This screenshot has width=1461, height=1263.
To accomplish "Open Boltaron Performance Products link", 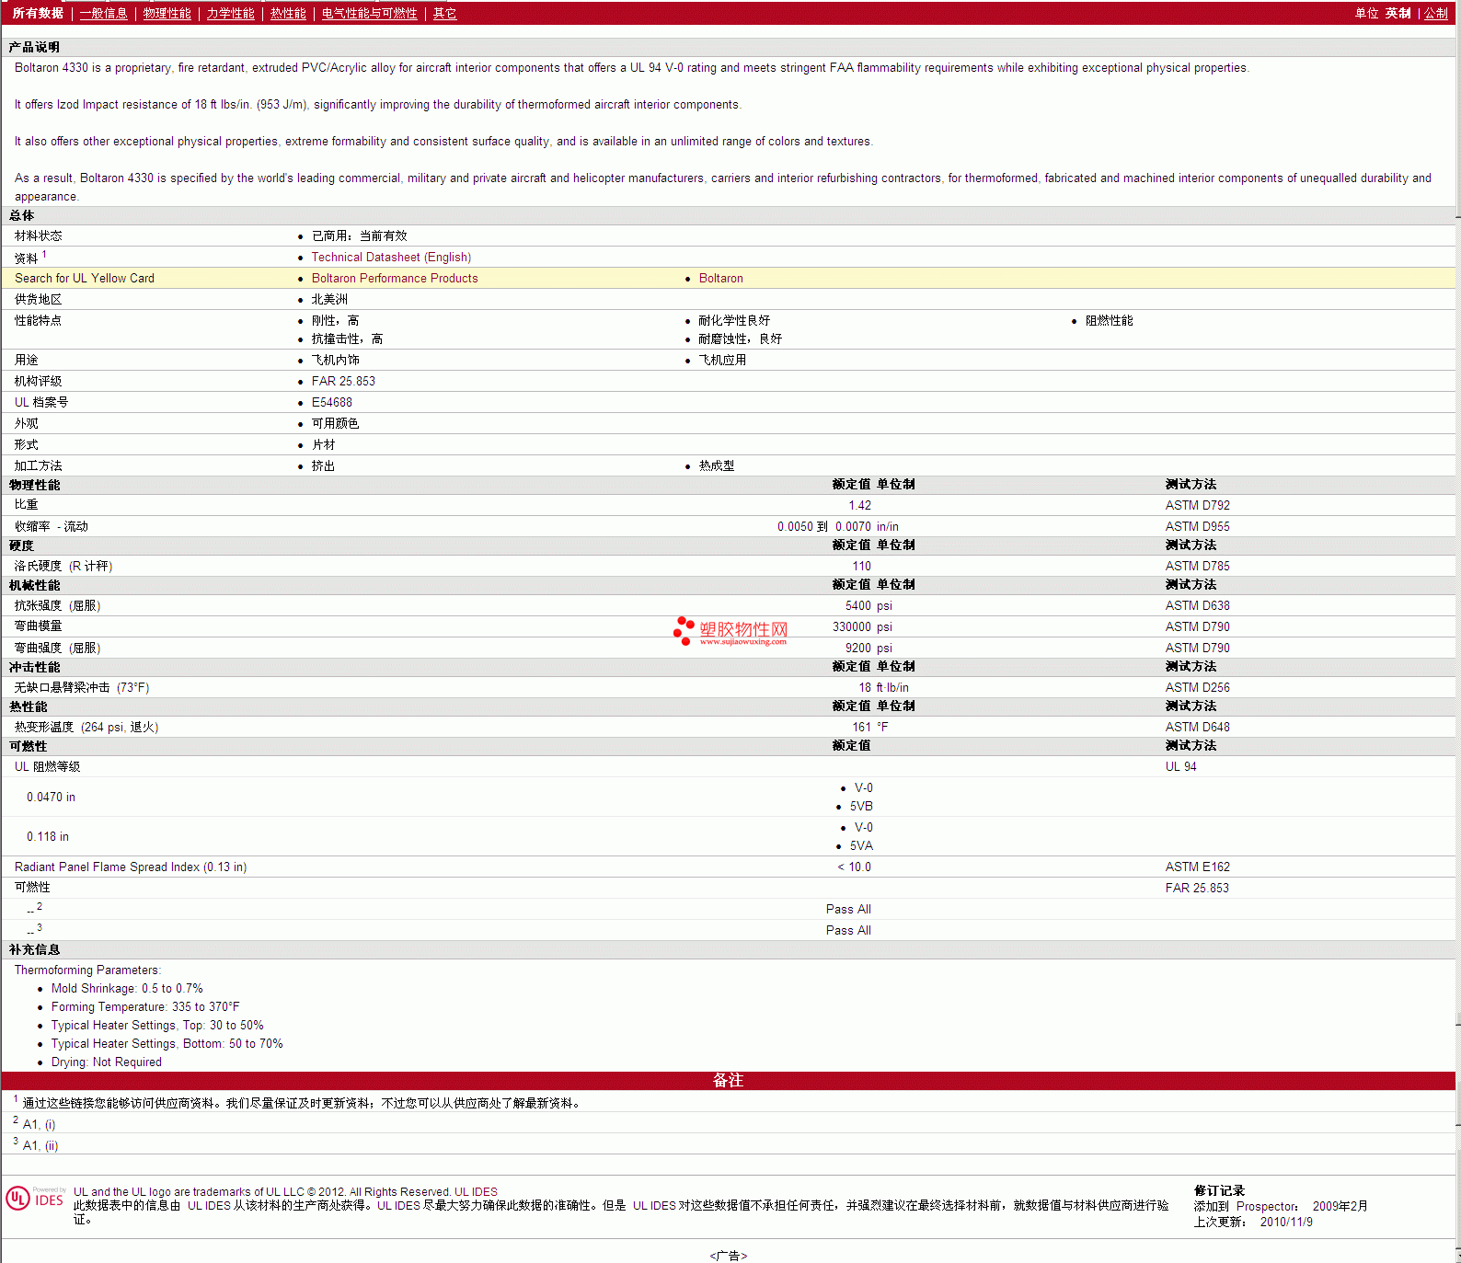I will tap(395, 278).
